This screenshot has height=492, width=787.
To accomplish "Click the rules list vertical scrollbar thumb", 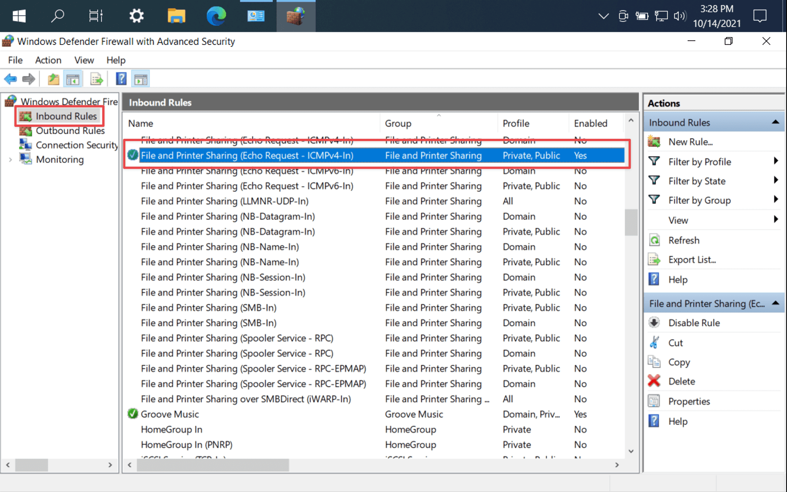I will point(631,222).
